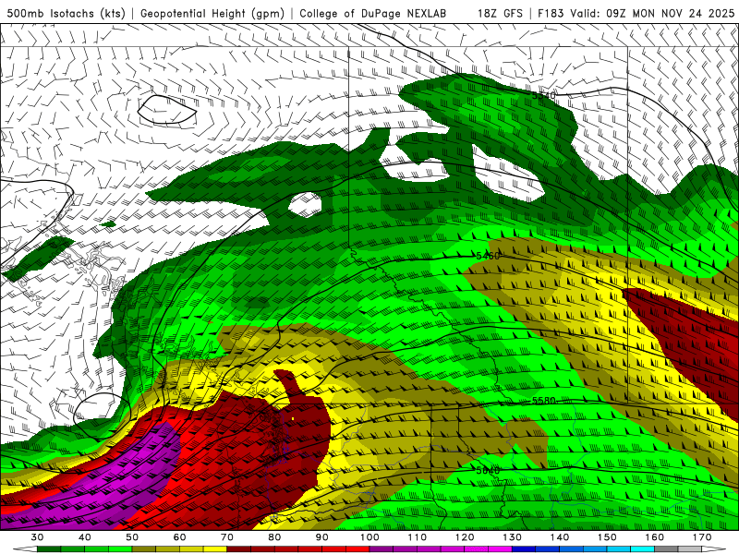Click the 140 value on the color scale

[560, 537]
